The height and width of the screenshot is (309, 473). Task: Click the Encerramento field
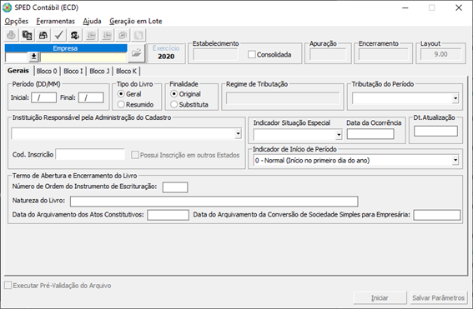pos(383,54)
